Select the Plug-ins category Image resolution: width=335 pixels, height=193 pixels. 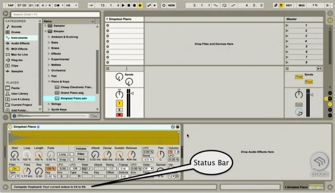(17, 60)
